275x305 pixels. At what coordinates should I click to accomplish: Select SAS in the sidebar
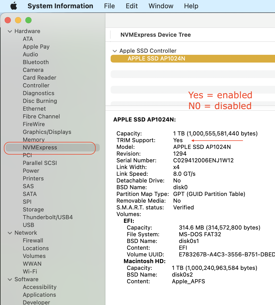tap(28, 186)
